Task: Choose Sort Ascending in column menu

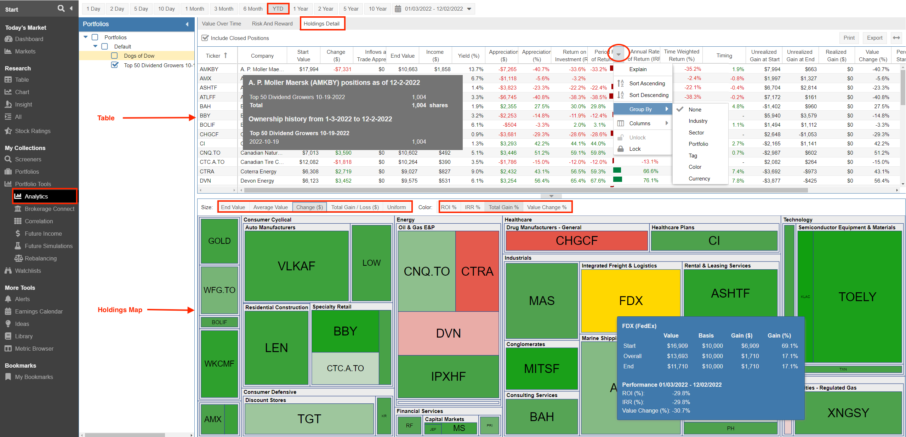Action: click(643, 84)
